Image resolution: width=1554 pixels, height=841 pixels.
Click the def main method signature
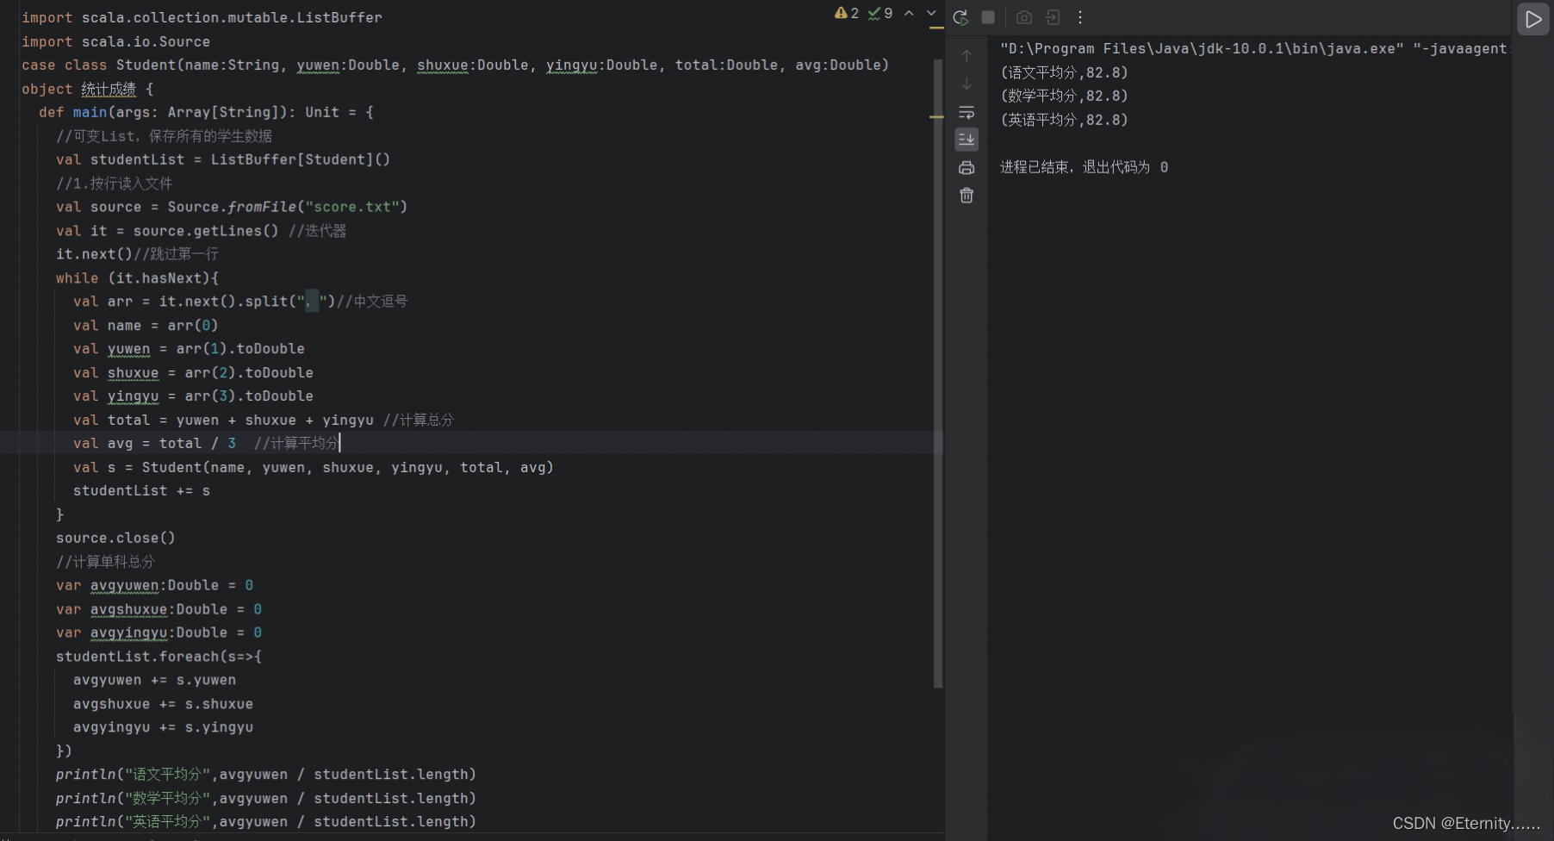coord(206,112)
